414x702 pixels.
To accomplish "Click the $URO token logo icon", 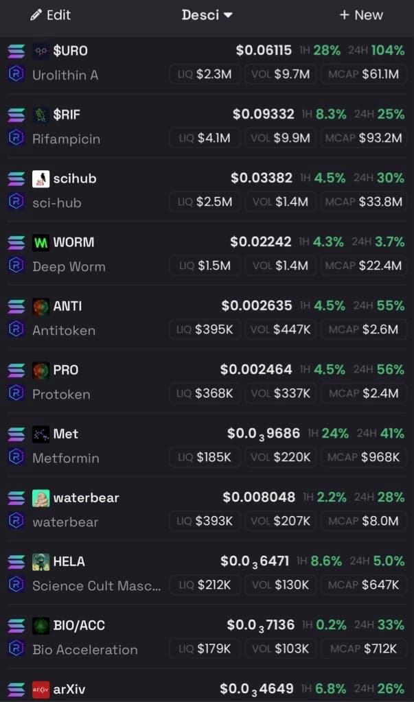I will (41, 51).
